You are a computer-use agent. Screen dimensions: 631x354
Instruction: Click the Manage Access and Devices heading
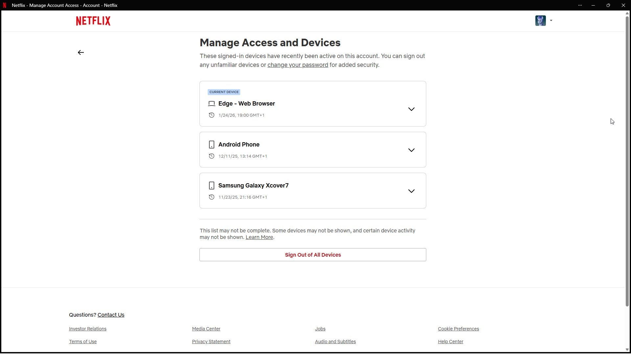click(270, 43)
